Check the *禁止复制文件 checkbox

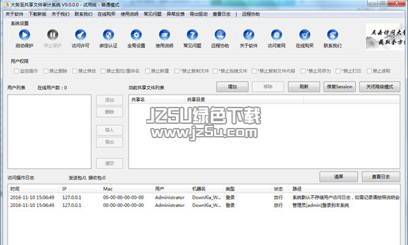coord(177,71)
